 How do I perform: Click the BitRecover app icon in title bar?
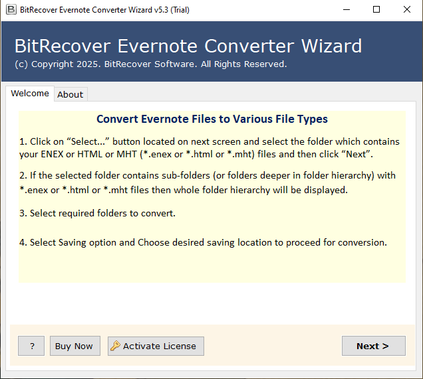[x=11, y=10]
